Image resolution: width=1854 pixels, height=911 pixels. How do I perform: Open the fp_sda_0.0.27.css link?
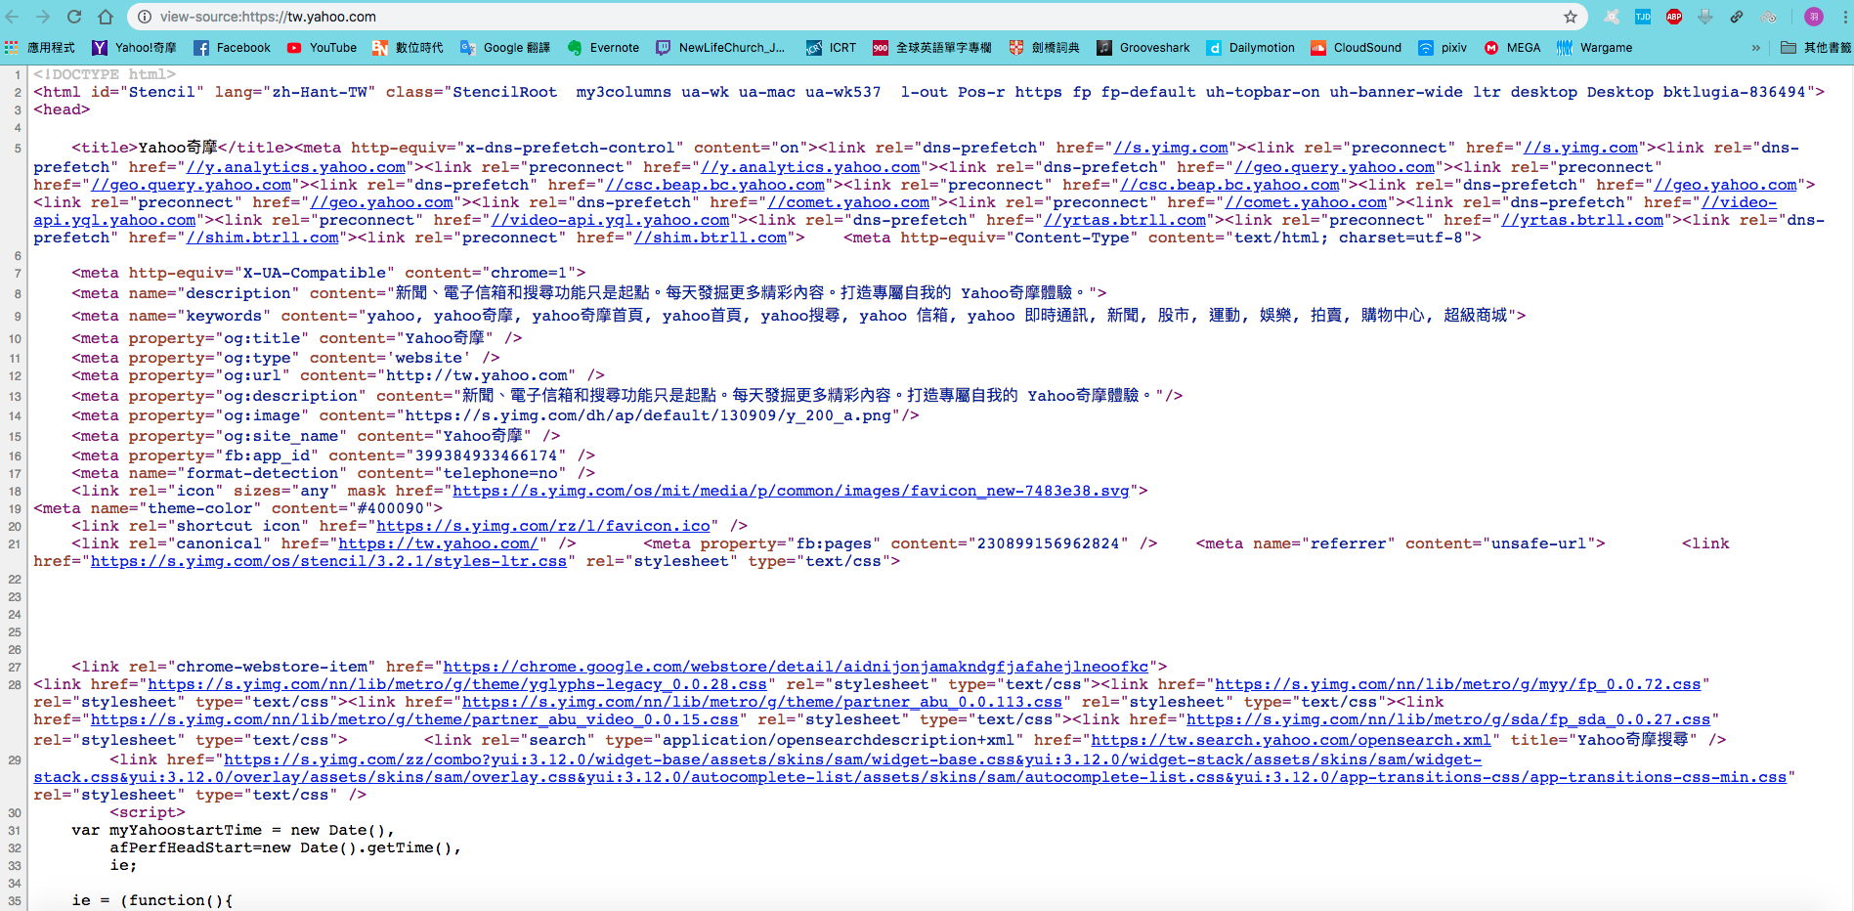click(1448, 719)
